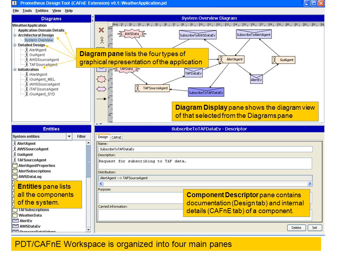338x254 pixels.
Task: Collapse the Architectural Design tree node
Action: [x=15, y=35]
